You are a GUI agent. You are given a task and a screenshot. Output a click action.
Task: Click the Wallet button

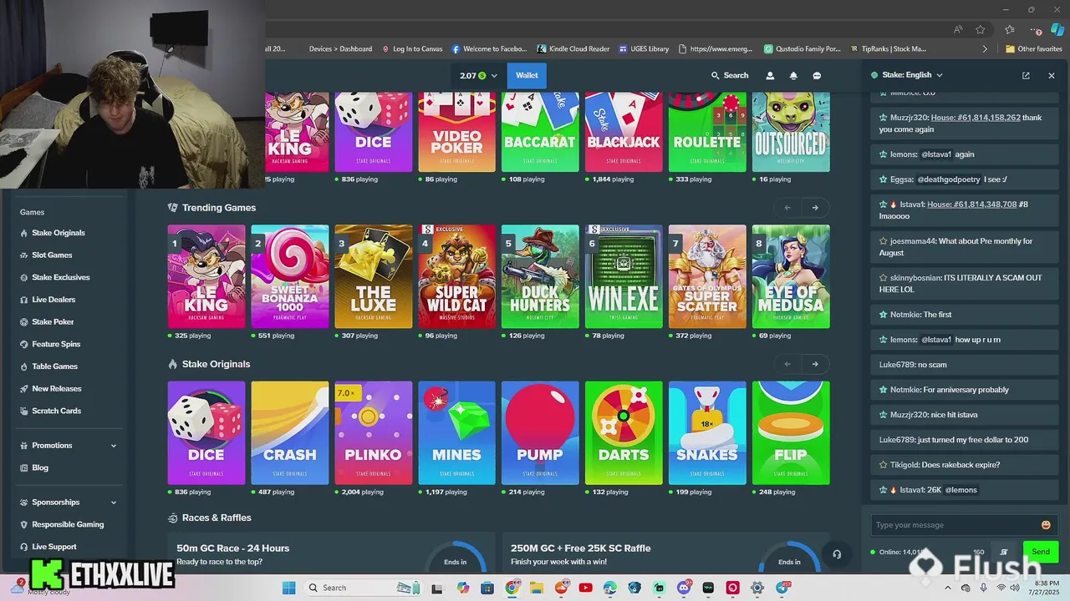[x=527, y=75]
